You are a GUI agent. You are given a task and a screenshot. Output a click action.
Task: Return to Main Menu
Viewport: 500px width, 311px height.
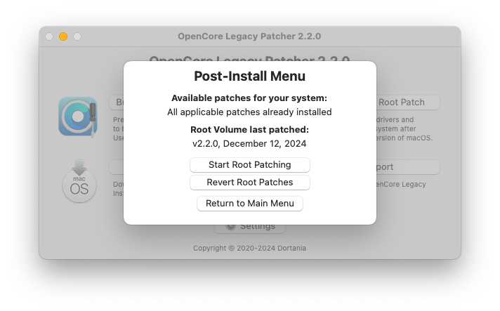(250, 204)
